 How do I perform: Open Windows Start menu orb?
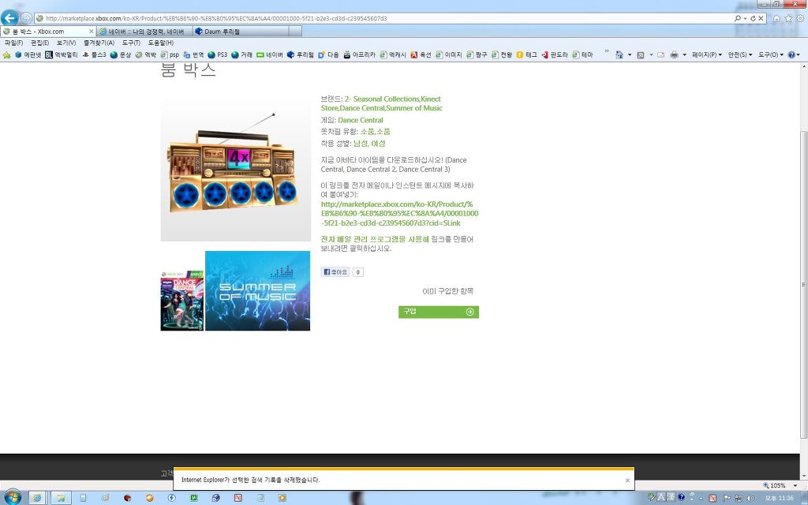tap(12, 497)
